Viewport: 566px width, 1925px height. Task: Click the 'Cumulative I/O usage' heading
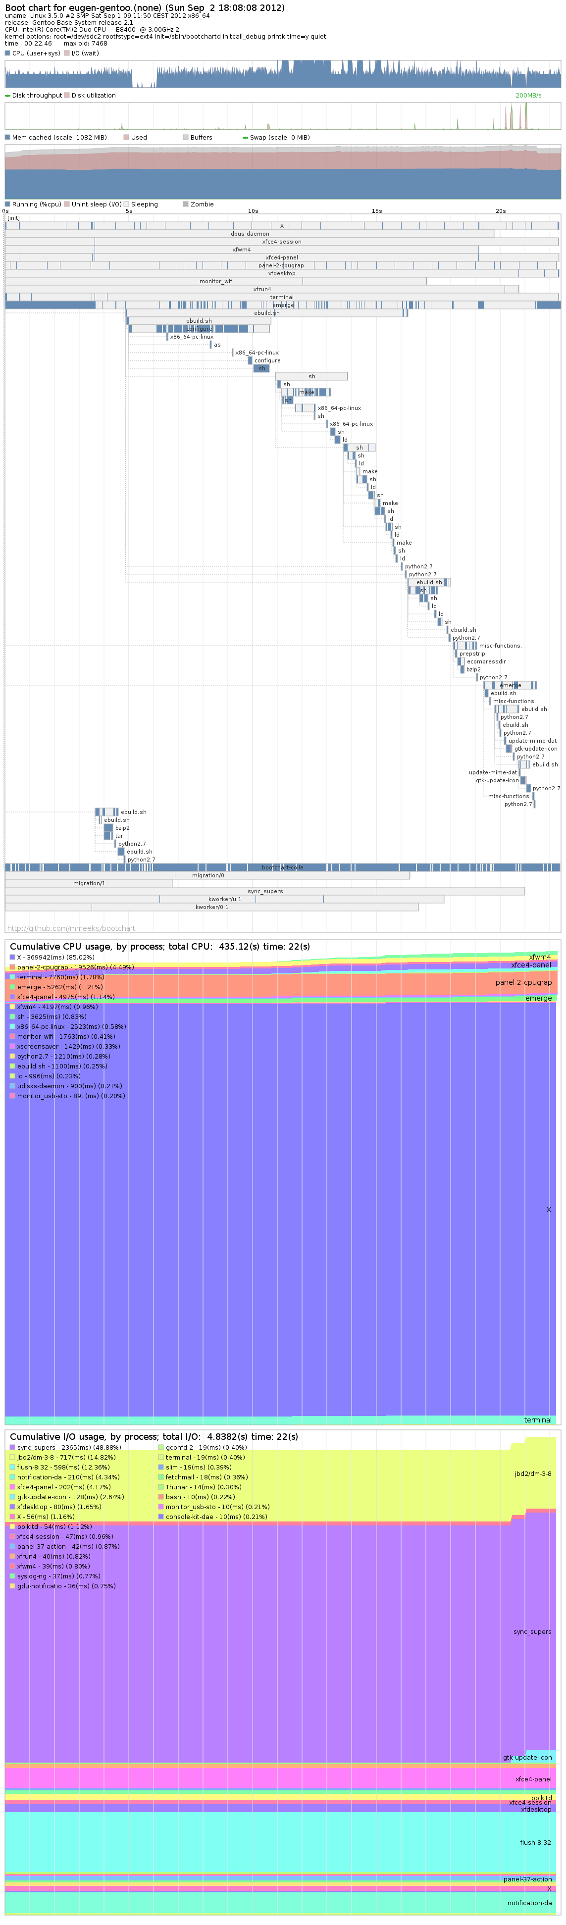[x=154, y=1437]
